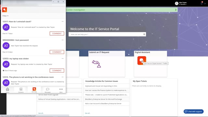Click the Digital Assistant card title
The height and width of the screenshot is (117, 208).
pos(142,52)
